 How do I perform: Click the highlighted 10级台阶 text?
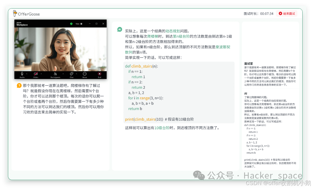(162, 128)
